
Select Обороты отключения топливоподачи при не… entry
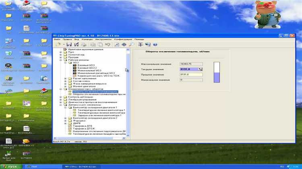99,94
